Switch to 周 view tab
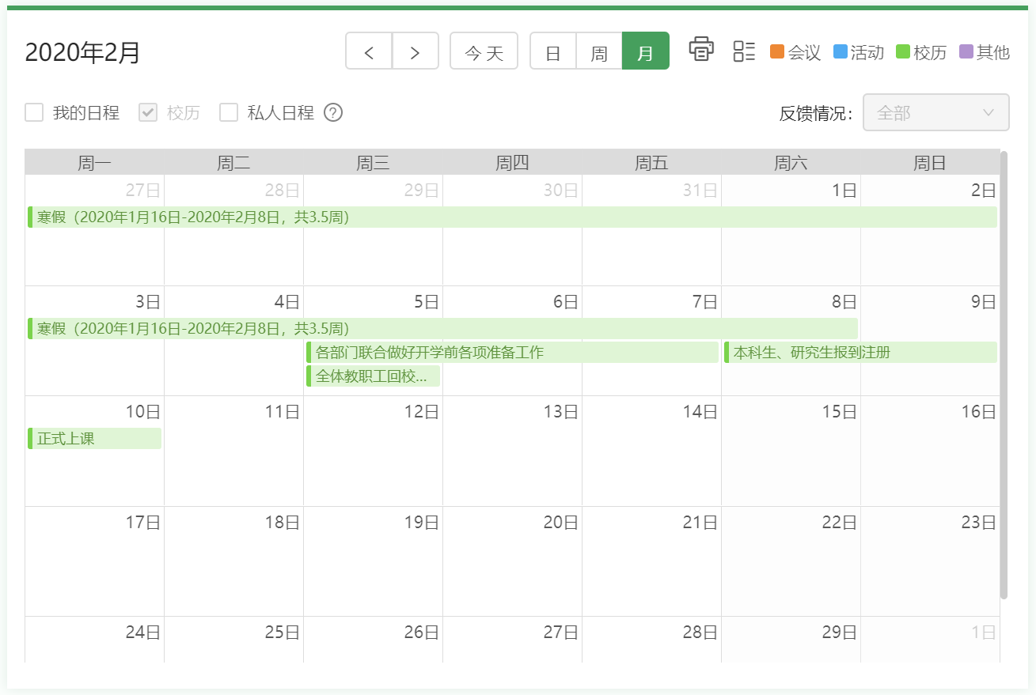Viewport: 1036px width, 695px height. point(599,51)
